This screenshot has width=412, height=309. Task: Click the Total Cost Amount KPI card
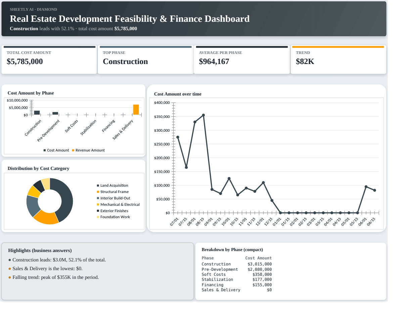[49, 60]
